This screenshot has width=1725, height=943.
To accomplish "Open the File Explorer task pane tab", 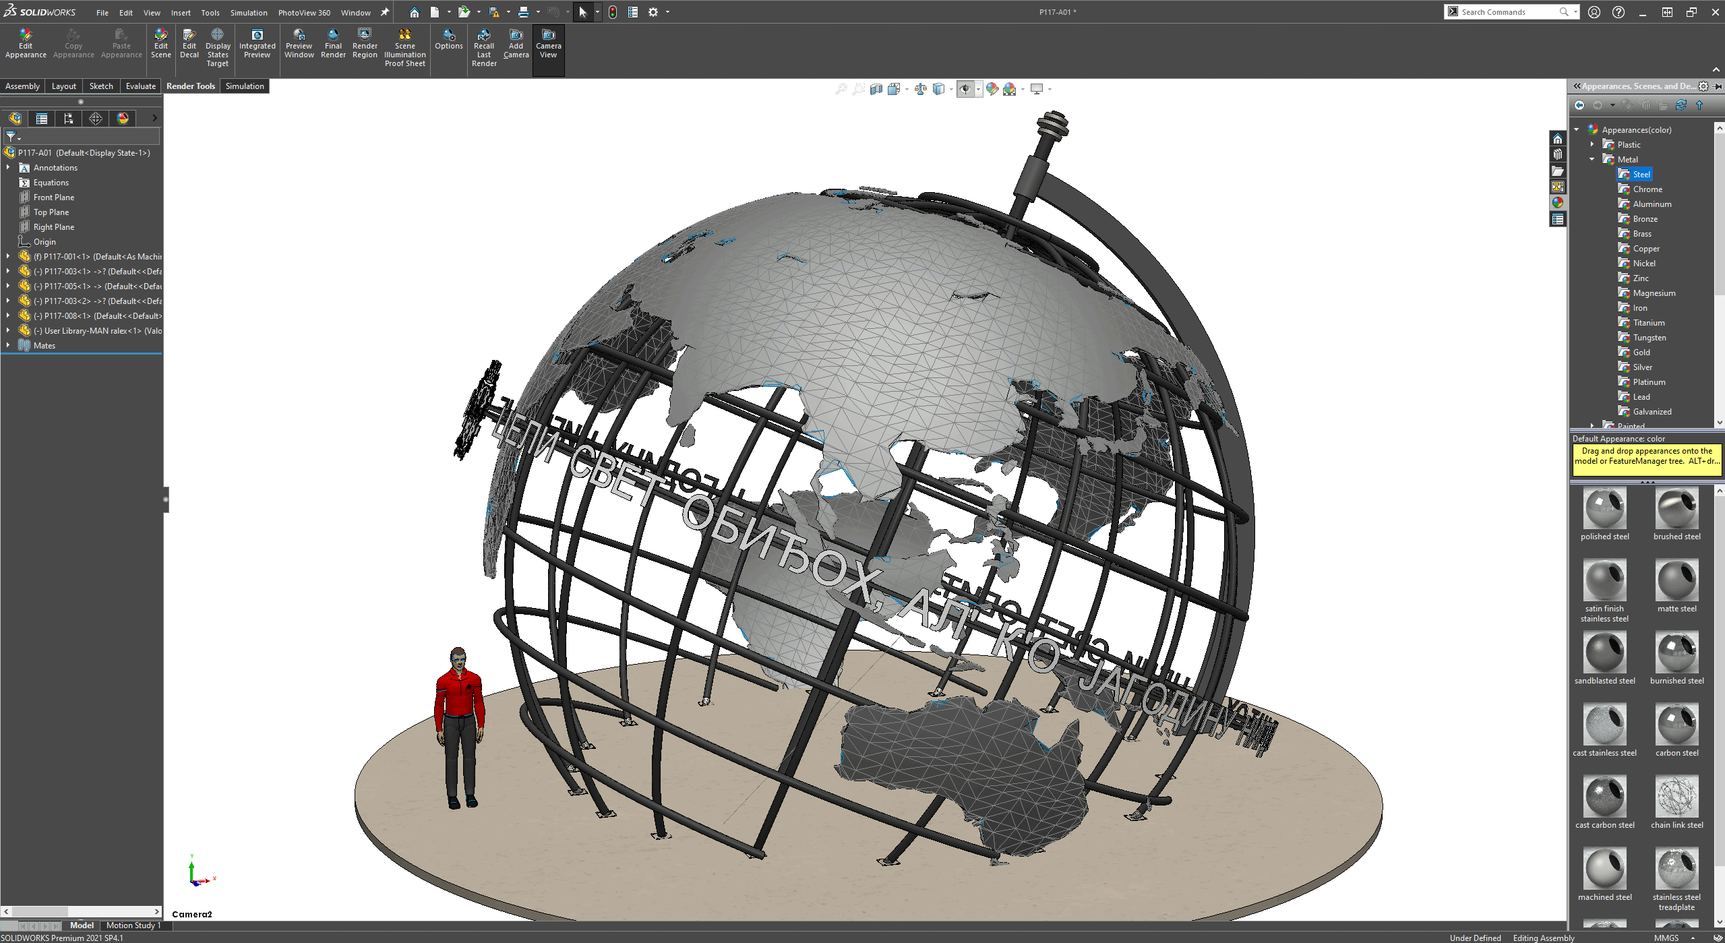I will (x=1557, y=171).
